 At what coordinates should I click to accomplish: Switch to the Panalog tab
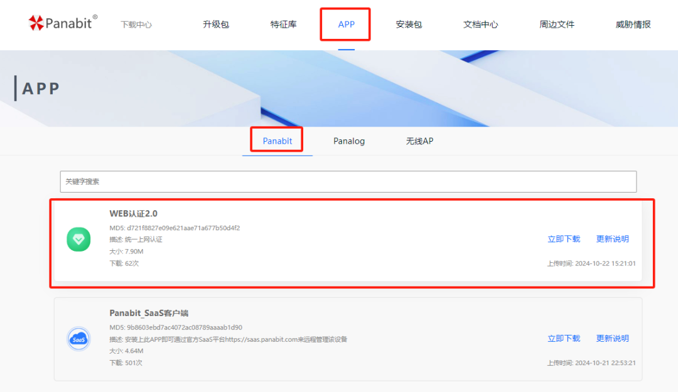(349, 141)
